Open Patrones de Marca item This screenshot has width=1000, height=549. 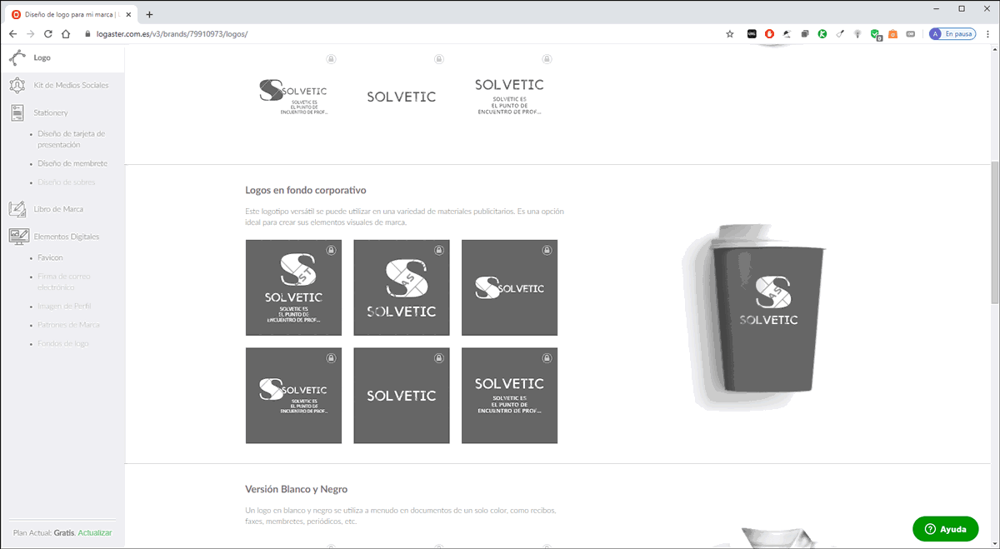pos(69,325)
